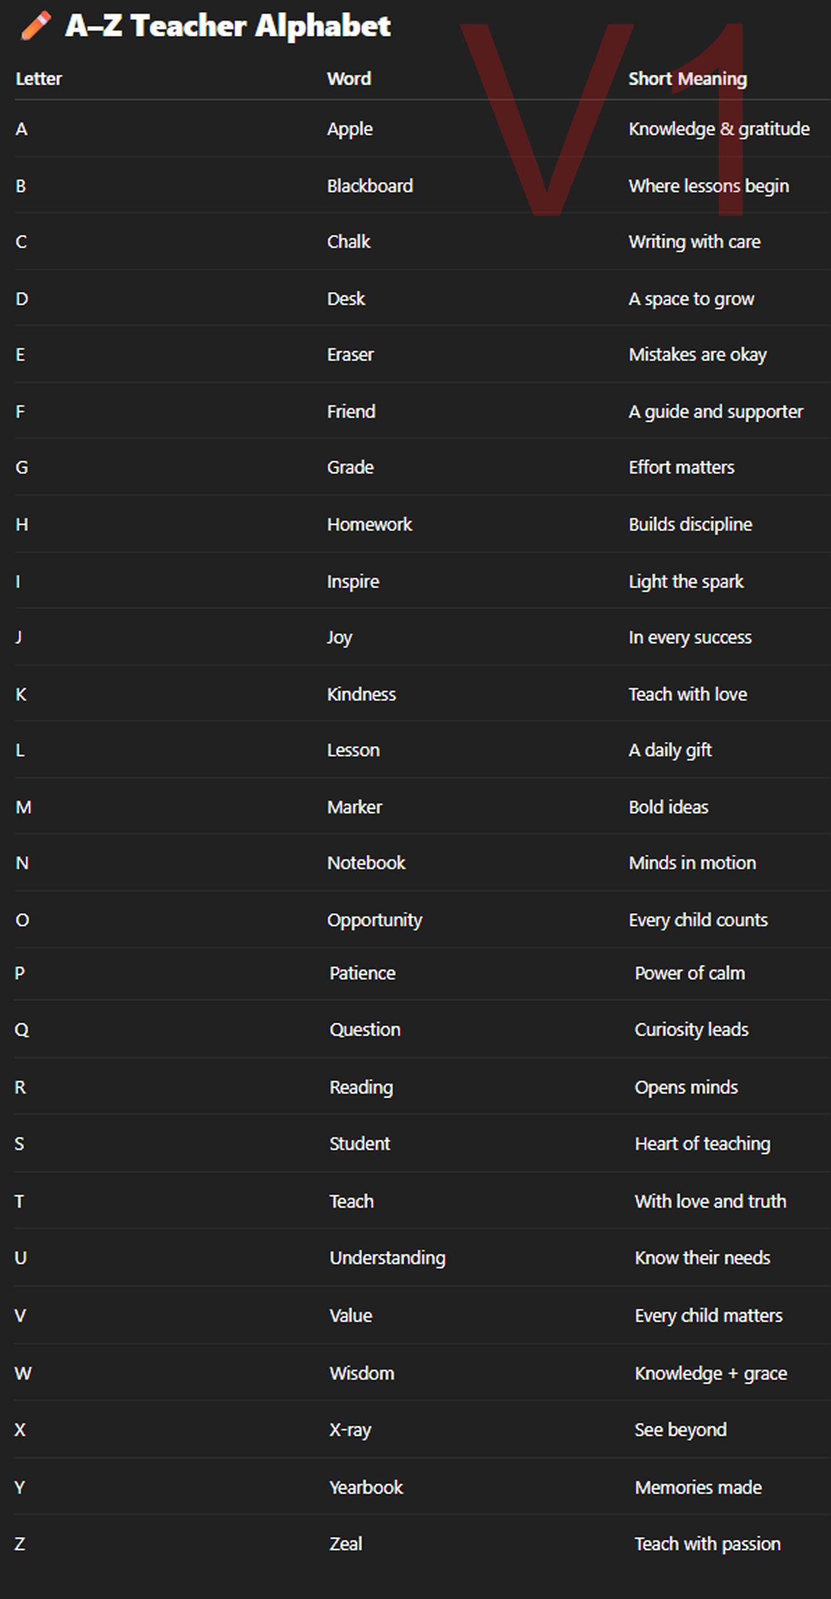
Task: Click 'A guide and supporter' meaning
Action: tap(716, 412)
